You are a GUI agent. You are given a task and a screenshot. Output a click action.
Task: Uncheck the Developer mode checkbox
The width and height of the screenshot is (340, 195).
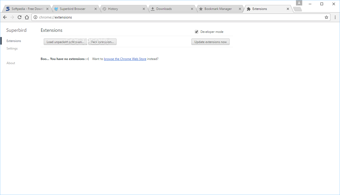[197, 32]
